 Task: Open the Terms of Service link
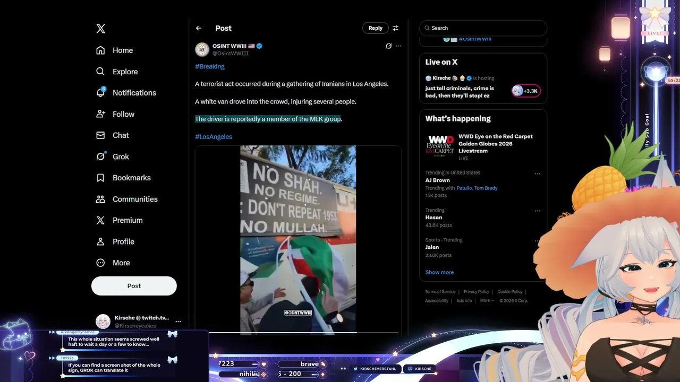pyautogui.click(x=440, y=292)
